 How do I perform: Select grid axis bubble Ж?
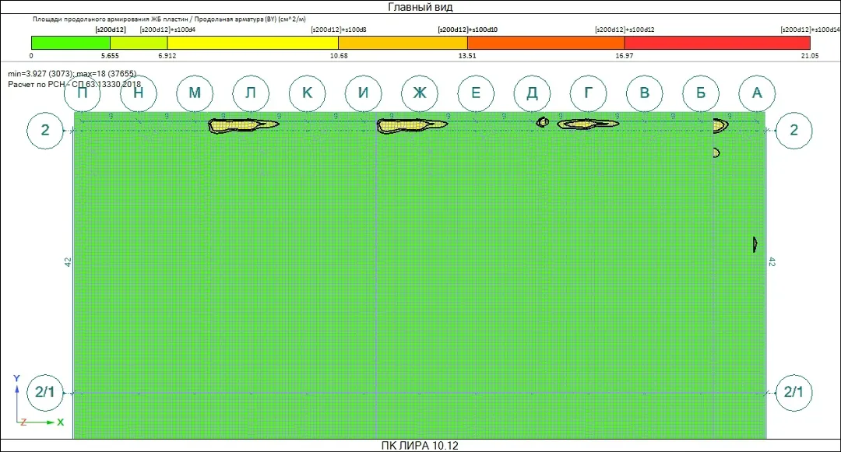pos(420,93)
